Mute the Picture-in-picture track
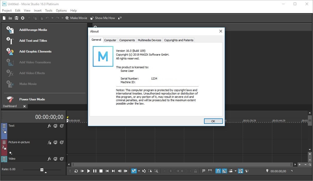Image resolution: width=313 pixels, height=181 pixels. [55, 142]
